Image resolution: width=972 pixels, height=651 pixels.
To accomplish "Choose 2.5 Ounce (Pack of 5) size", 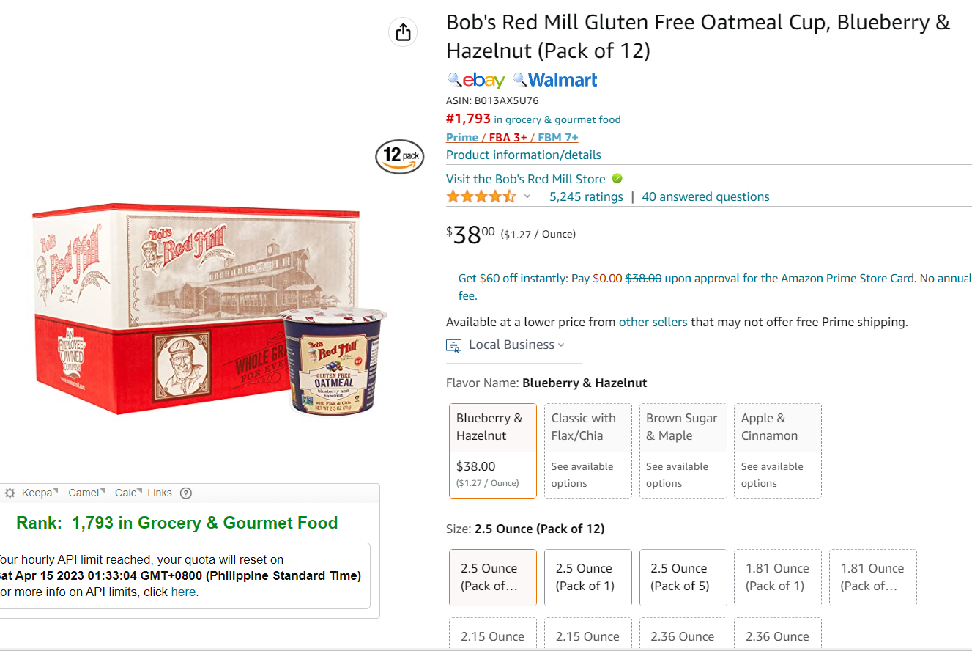I will pyautogui.click(x=683, y=578).
